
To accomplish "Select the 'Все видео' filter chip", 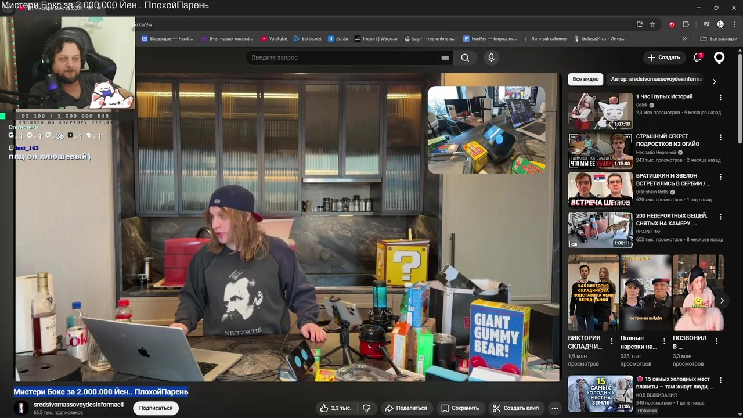I will [585, 79].
